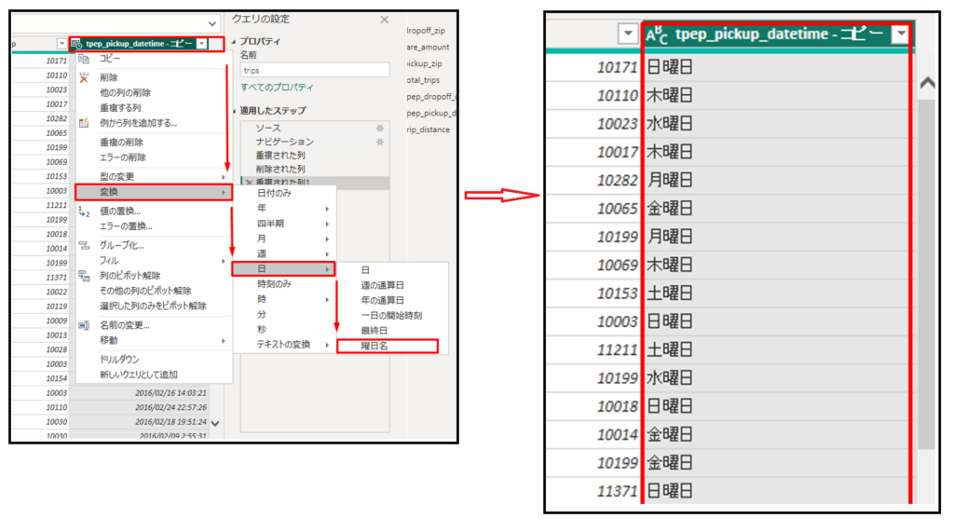
Task: Open filter dropdown on the tpep_pickup_datetime - コピー left header
Action: [201, 44]
